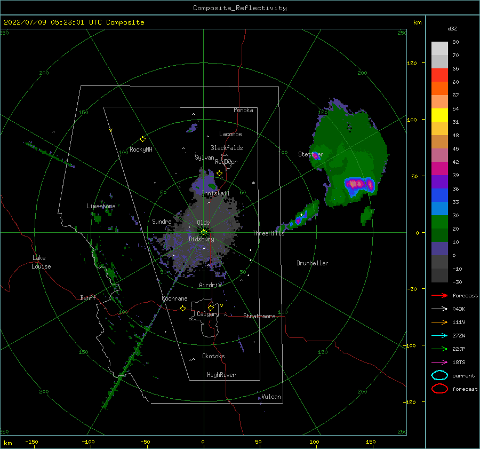Click the Stettler town label

311,154
